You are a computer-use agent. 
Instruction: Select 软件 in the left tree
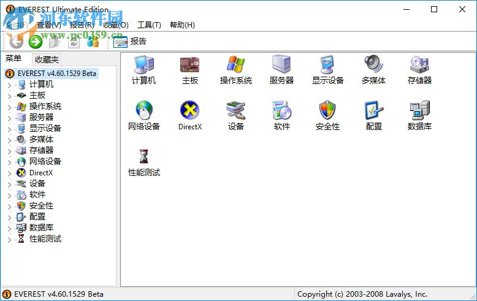click(x=37, y=194)
